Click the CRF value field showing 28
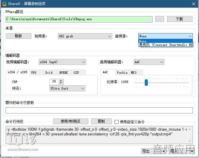199x158 pixels. click(x=54, y=81)
